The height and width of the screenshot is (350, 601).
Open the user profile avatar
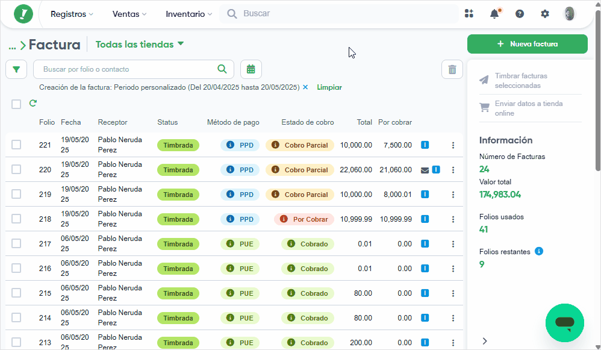tap(570, 14)
